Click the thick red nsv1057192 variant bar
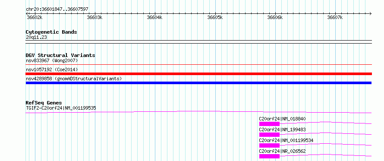 (x=198, y=74)
